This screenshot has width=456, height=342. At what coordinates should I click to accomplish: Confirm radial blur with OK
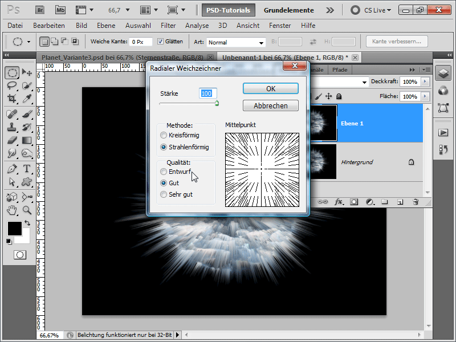click(271, 88)
